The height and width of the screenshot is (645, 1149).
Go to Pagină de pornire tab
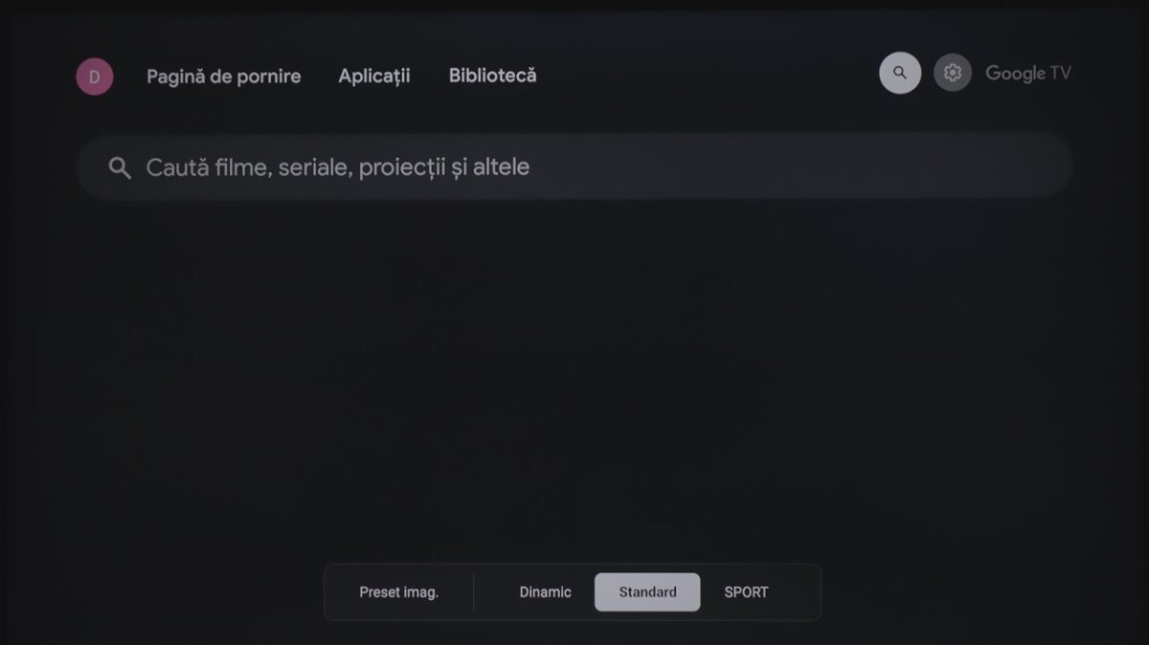[223, 77]
